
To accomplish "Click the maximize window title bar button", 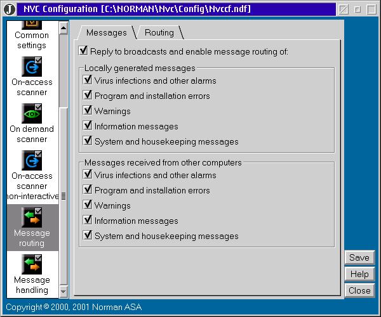I will [371, 10].
